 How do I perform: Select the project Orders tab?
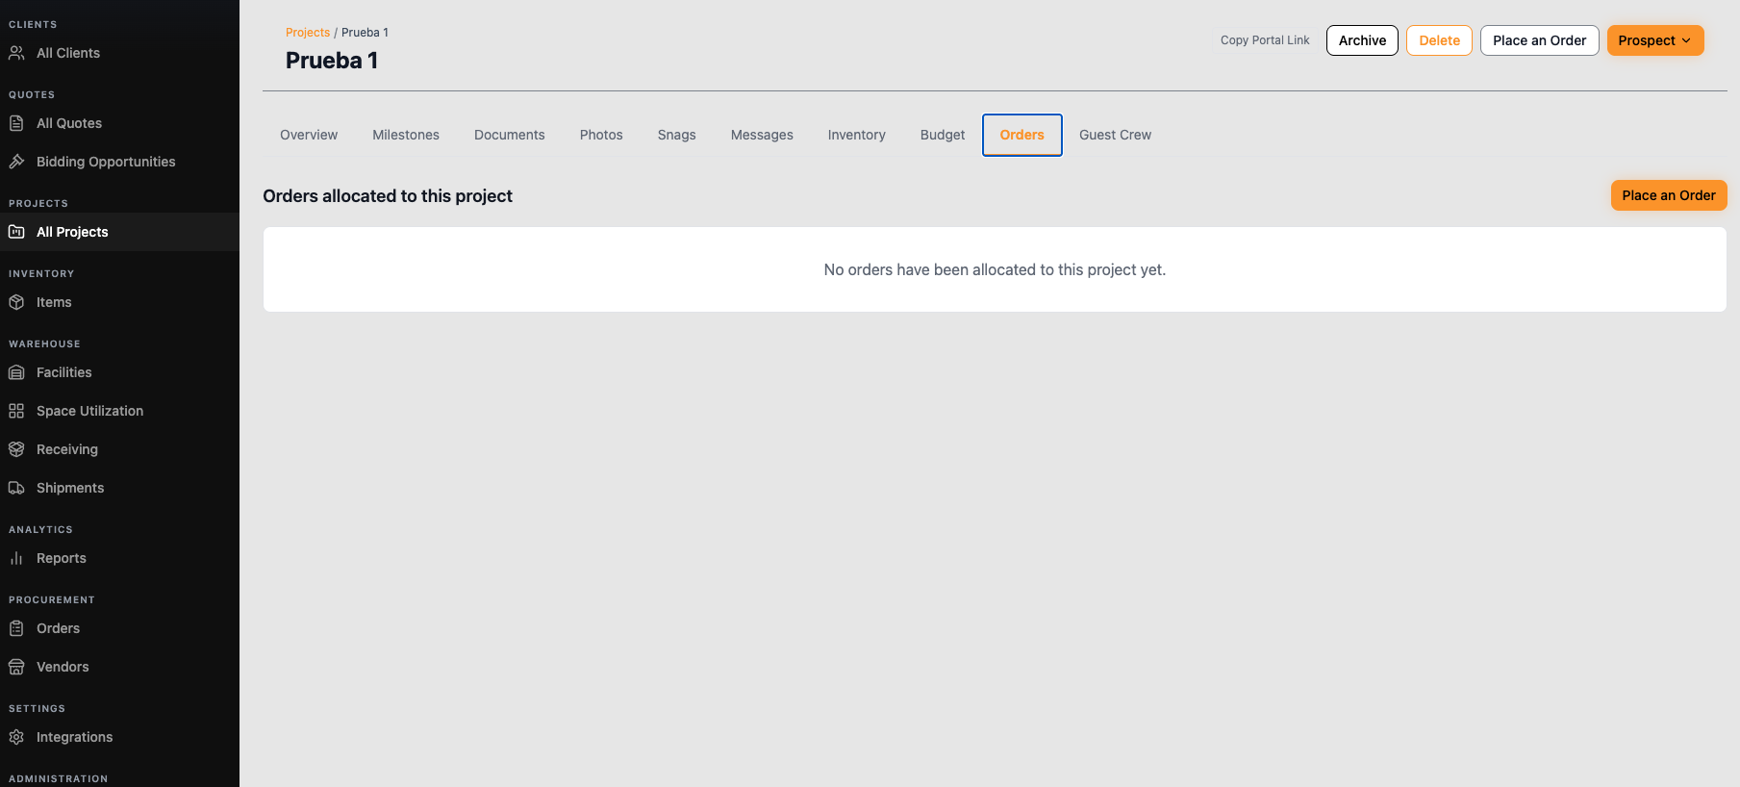(1022, 135)
